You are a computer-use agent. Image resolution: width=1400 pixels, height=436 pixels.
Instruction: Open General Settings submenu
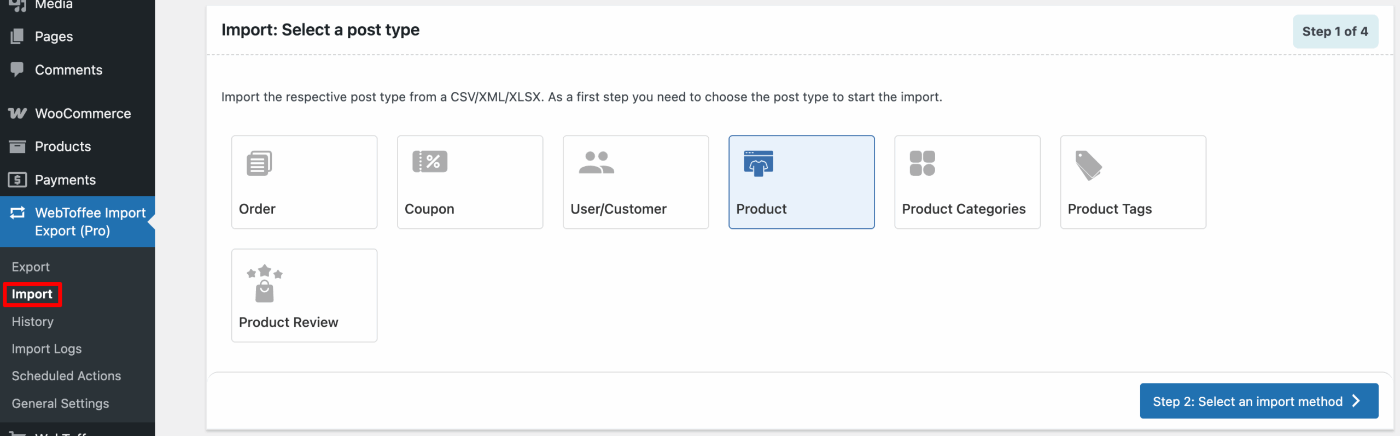60,403
